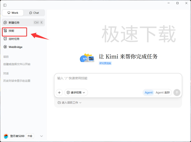Maximize the Kimi window

pos(177,3)
